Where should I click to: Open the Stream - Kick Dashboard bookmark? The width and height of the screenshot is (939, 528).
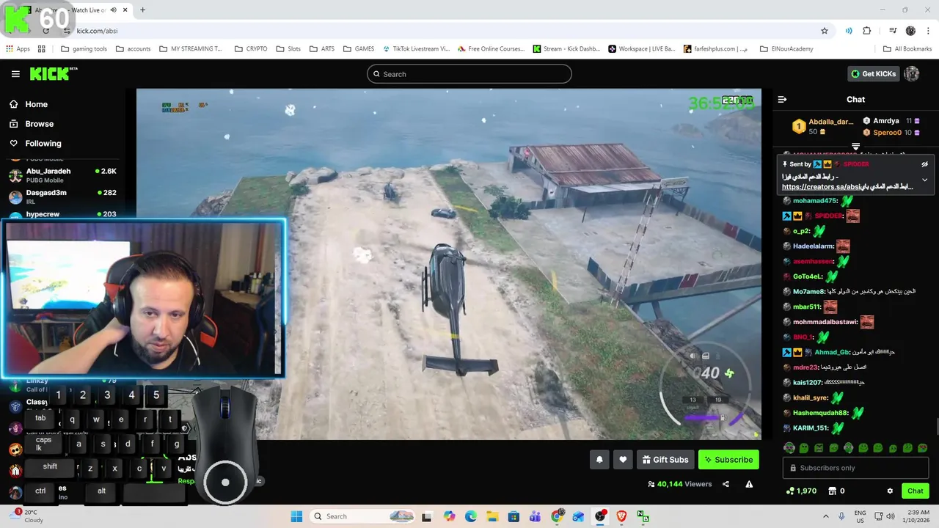click(x=566, y=49)
